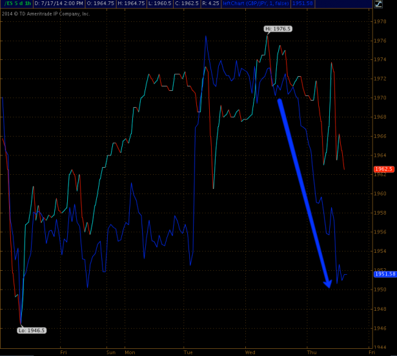Image resolution: width=397 pixels, height=356 pixels.
Task: Click the Thu label on time axis
Action: pos(312,353)
